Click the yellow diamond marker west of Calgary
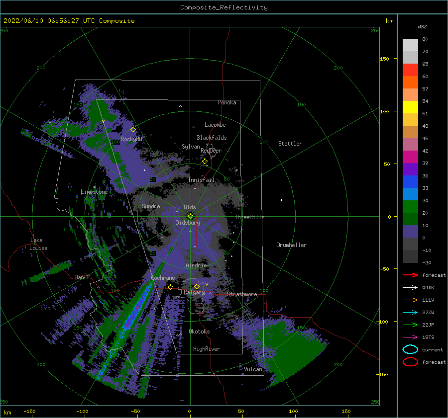This screenshot has height=418, width=448. click(170, 287)
